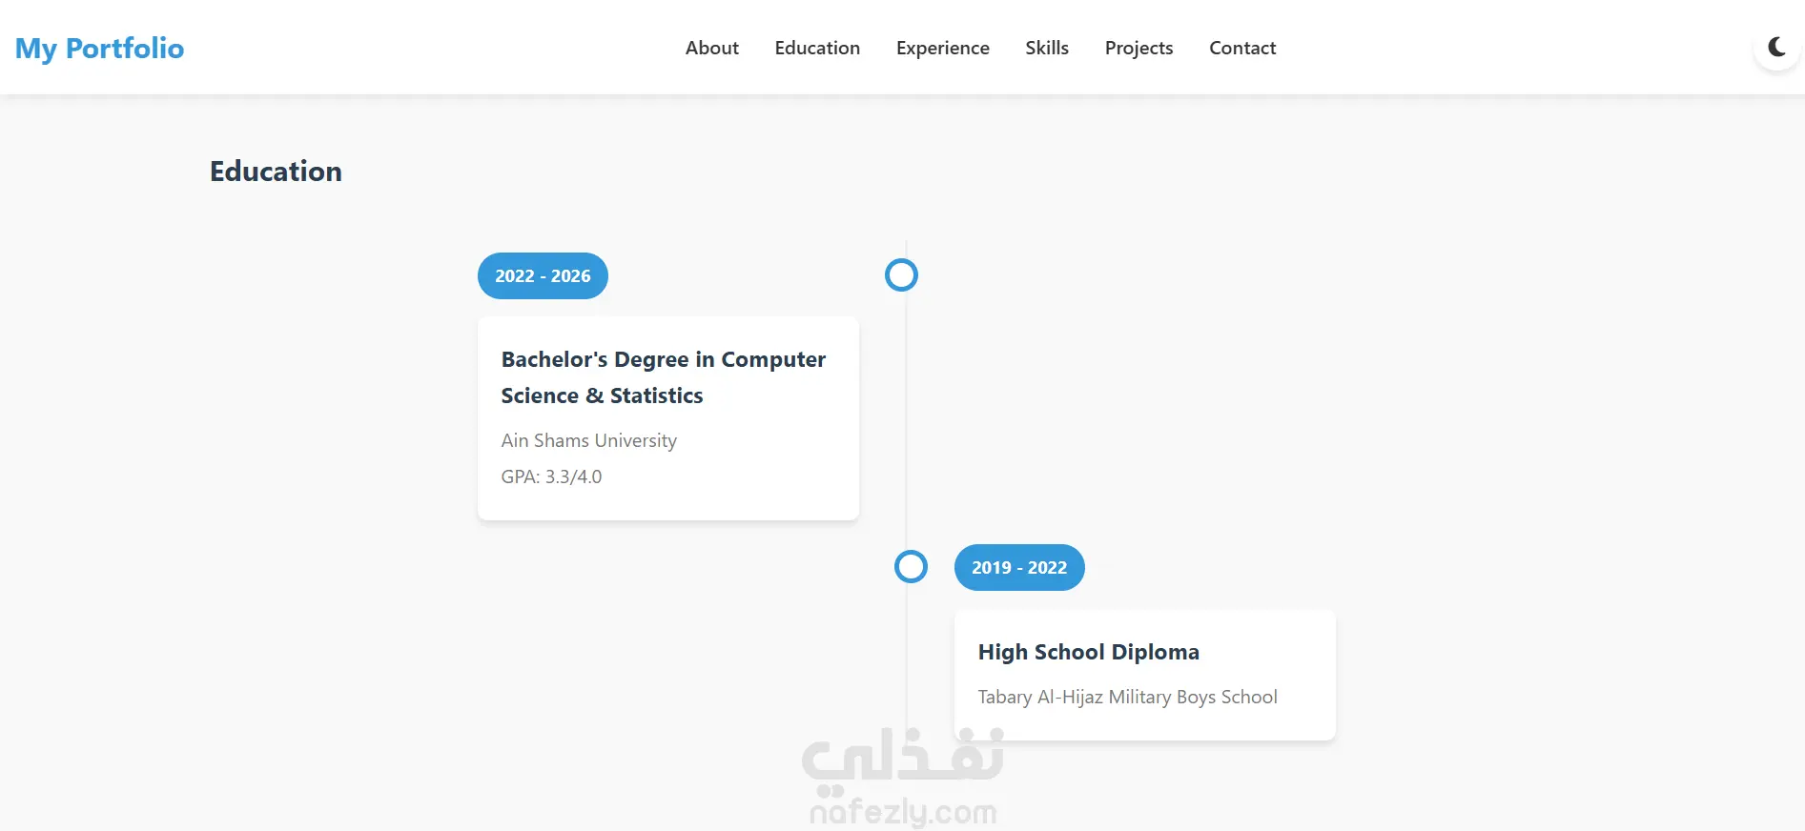Screen dimensions: 1805x831
Task: Click the vertical timeline line between markers
Action: [906, 419]
